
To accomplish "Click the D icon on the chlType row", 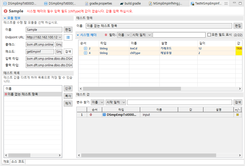I will (x=86, y=53).
